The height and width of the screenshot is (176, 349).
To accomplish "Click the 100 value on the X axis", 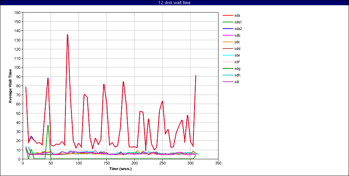I will coord(79,163).
